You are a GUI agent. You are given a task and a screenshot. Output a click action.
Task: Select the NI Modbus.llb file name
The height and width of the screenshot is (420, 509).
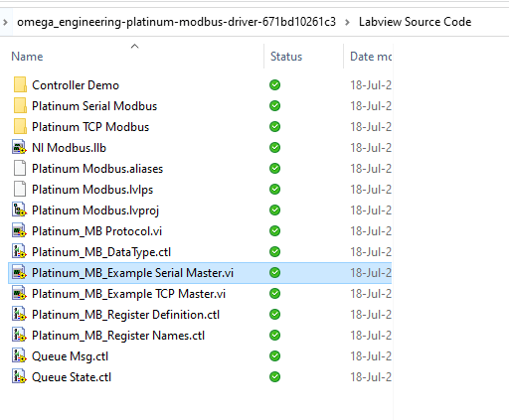(x=69, y=148)
